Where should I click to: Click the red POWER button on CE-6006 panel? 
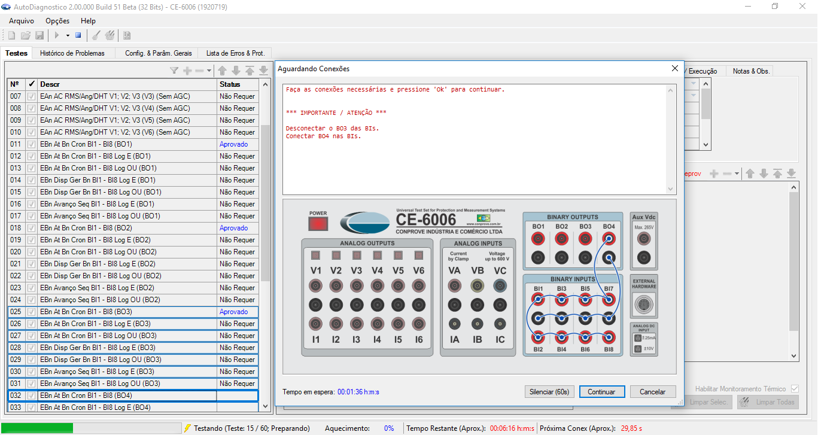(318, 223)
